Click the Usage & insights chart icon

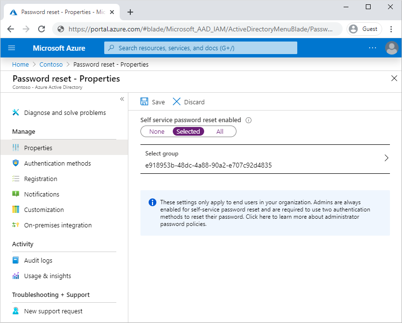pos(15,276)
